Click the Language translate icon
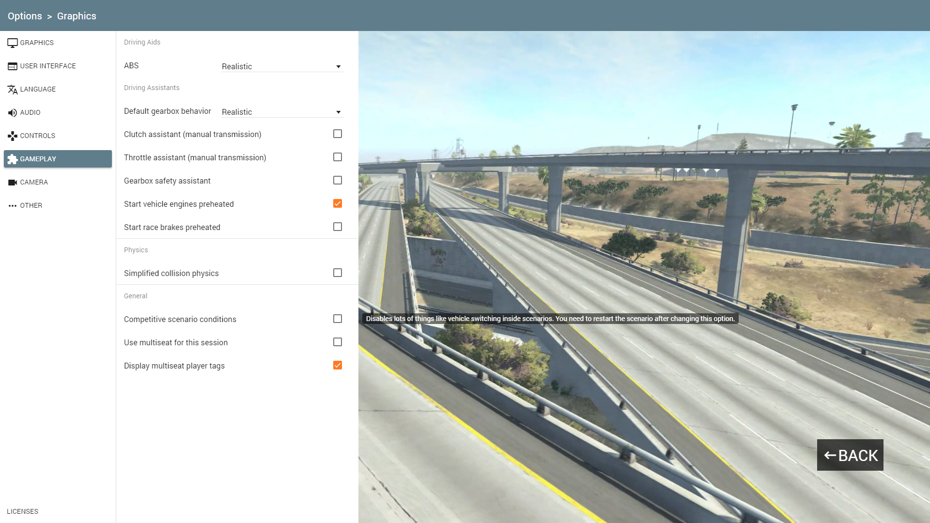 pos(13,90)
